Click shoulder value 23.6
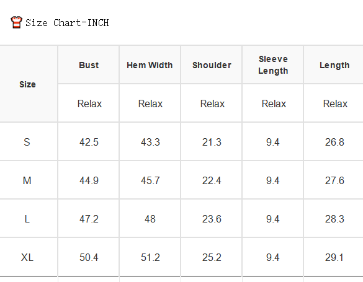This screenshot has height=282, width=363. pos(212,219)
